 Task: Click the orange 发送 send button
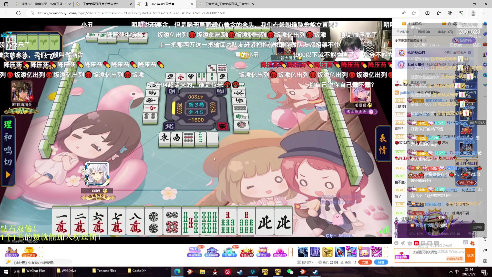click(x=470, y=255)
